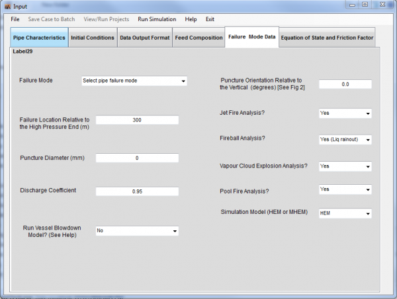This screenshot has height=299, width=397.
Task: Open Equation of State and Friction Factor tab
Action: 327,38
